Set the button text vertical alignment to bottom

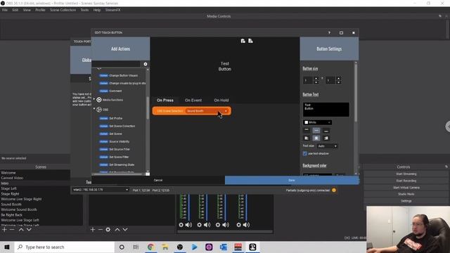[326, 131]
